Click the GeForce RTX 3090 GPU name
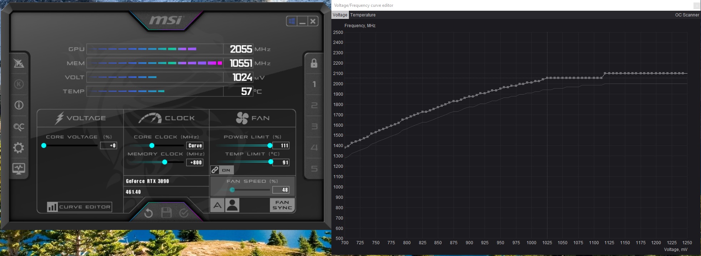The width and height of the screenshot is (701, 256). pos(147,181)
